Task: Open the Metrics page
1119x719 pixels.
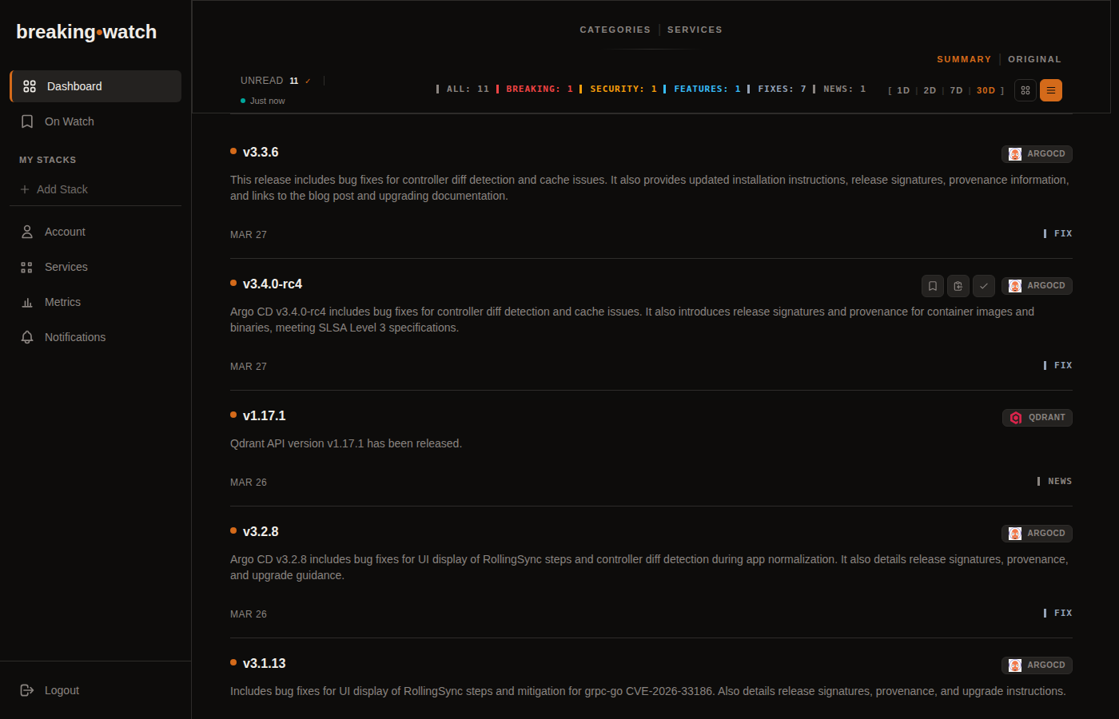Action: 96,302
